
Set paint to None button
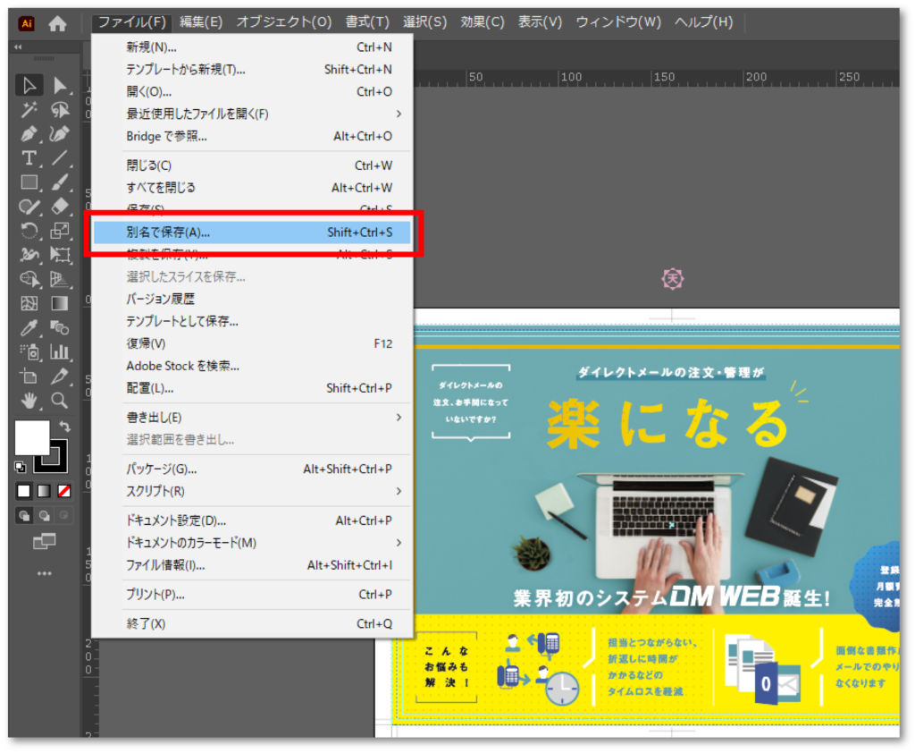pyautogui.click(x=64, y=491)
